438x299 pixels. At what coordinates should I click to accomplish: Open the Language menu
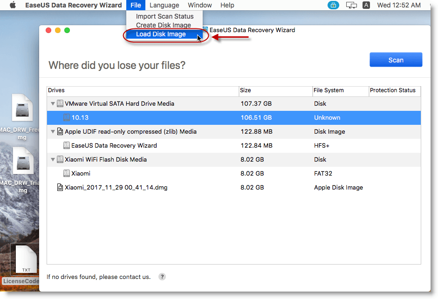(x=164, y=5)
